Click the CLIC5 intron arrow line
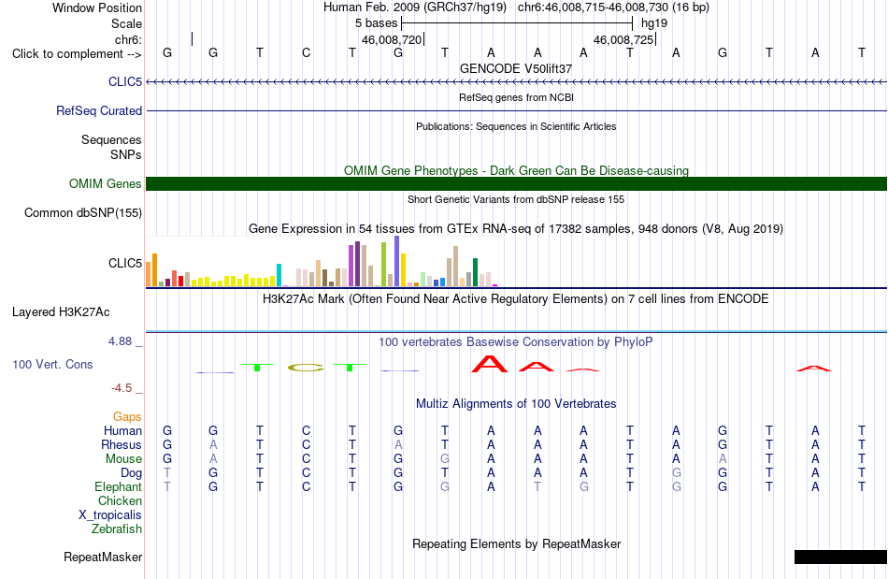The width and height of the screenshot is (888, 579). tap(516, 82)
